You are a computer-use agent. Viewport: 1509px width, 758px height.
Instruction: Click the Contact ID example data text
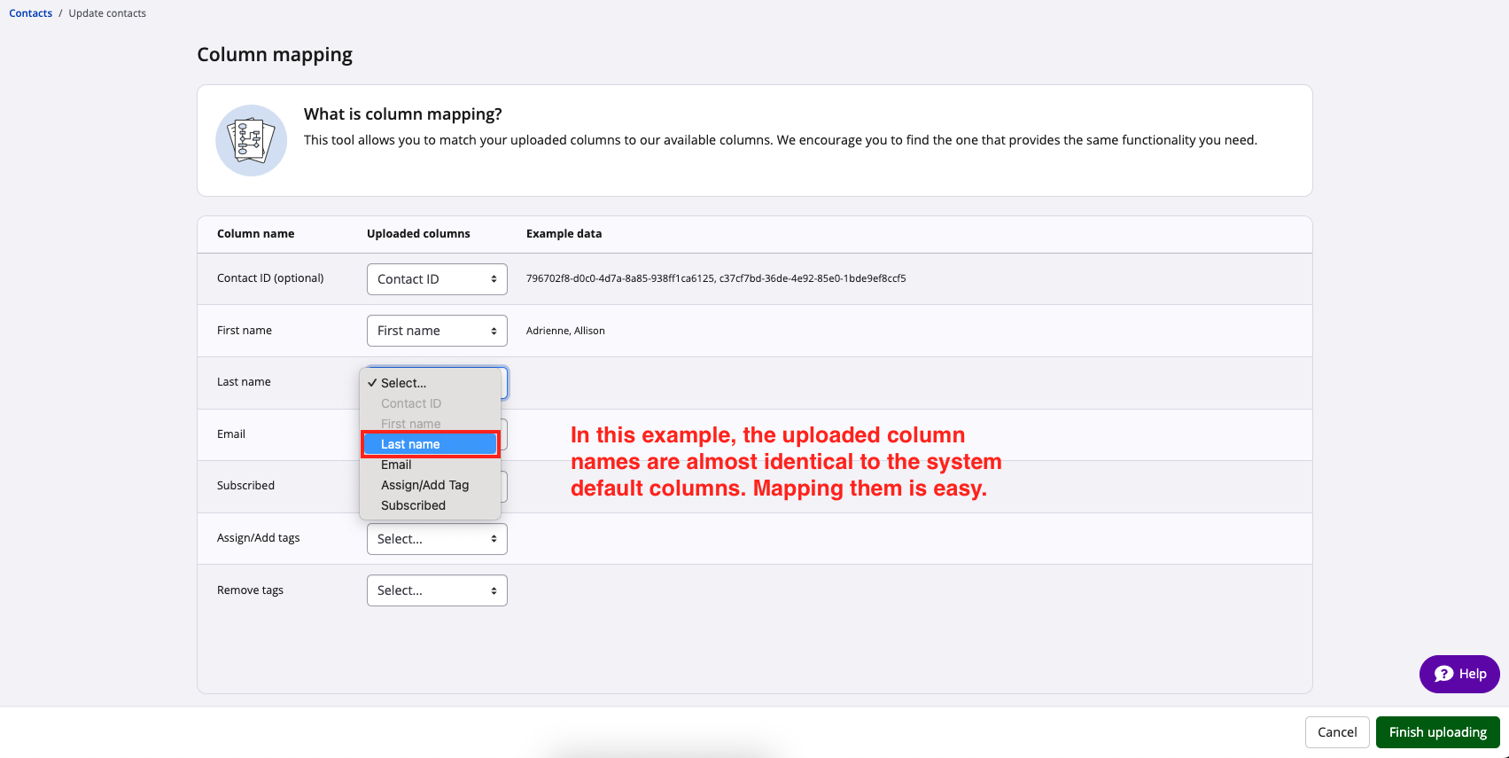click(715, 278)
